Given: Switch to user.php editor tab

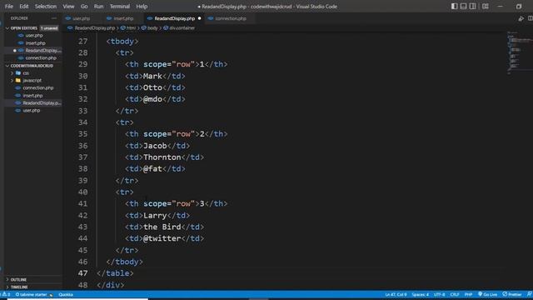Looking at the screenshot, I should [82, 18].
